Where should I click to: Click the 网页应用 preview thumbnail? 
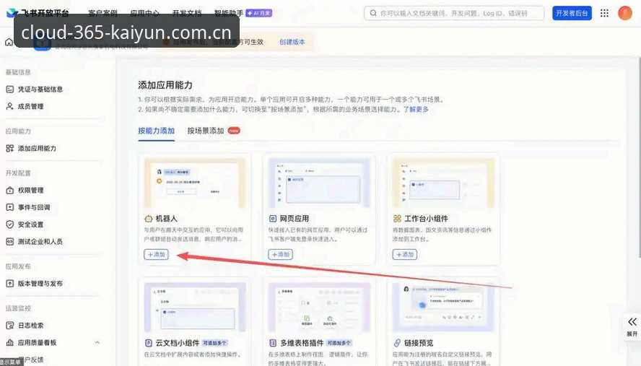coord(319,183)
